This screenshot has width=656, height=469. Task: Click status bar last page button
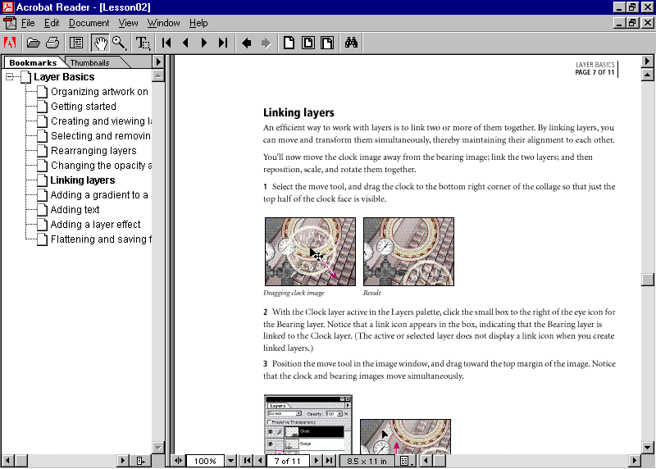click(x=330, y=461)
